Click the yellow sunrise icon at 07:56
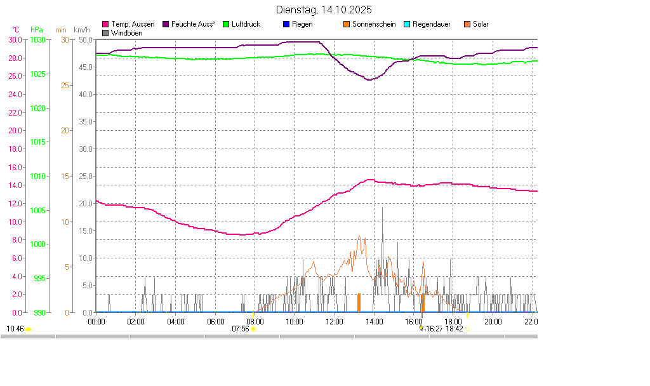The width and height of the screenshot is (650, 386). (x=253, y=329)
